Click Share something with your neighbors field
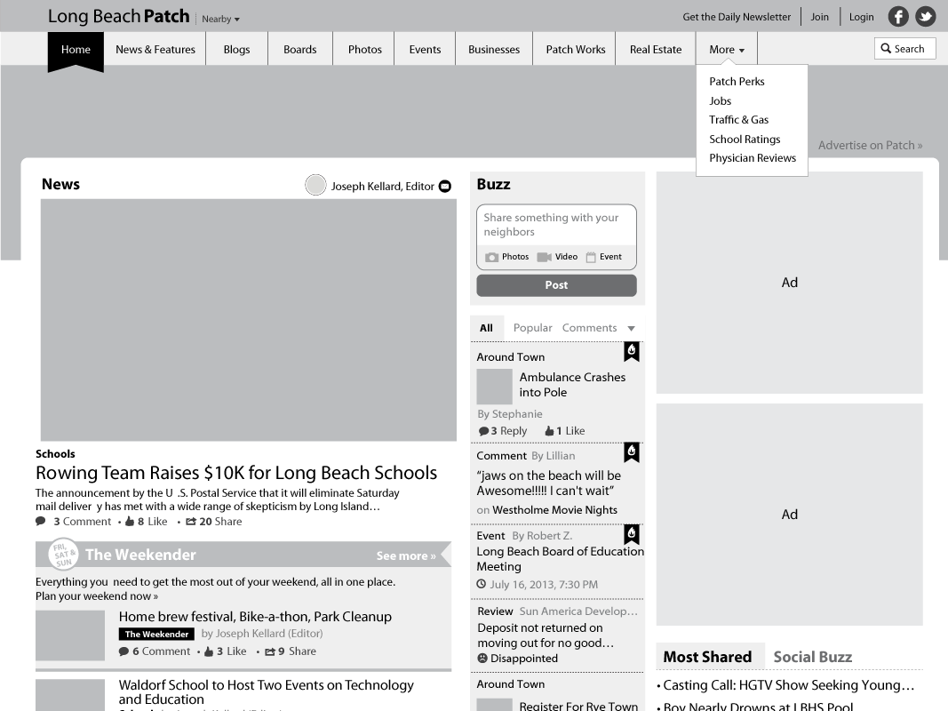 pos(556,225)
